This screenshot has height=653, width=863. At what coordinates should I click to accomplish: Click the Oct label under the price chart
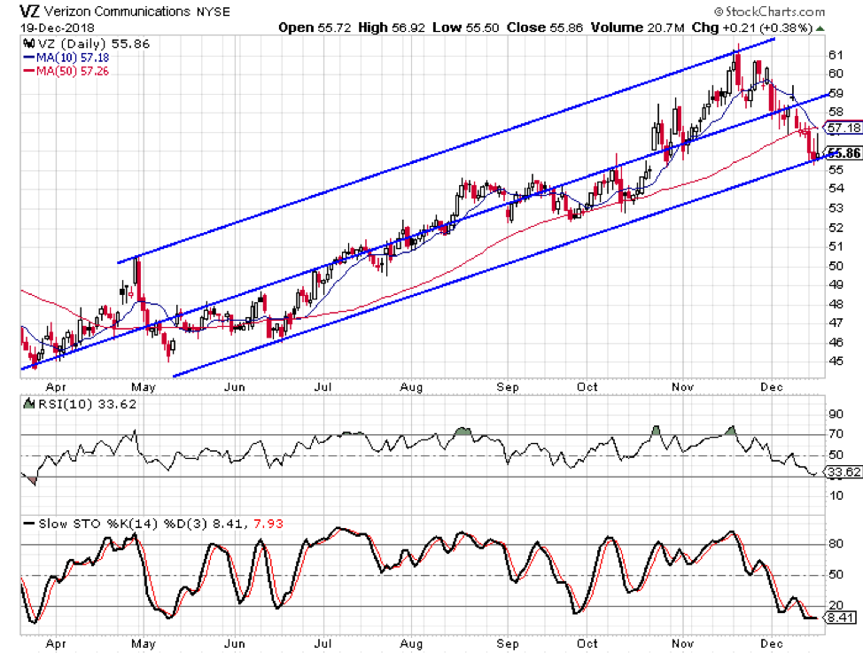587,387
